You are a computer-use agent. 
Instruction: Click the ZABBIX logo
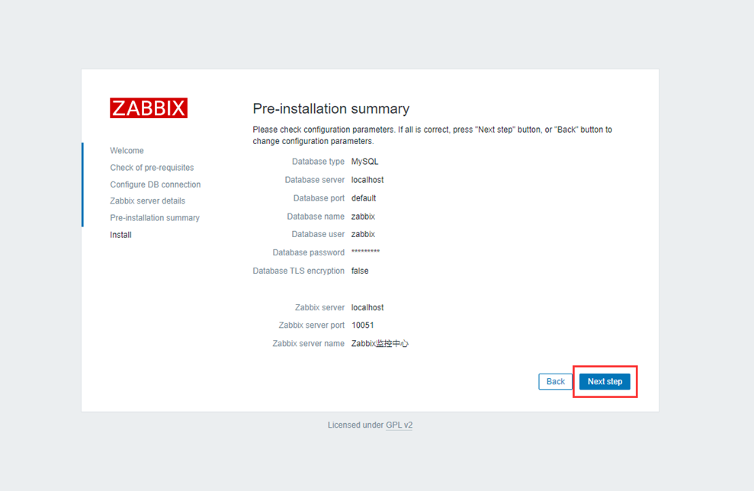coord(149,108)
